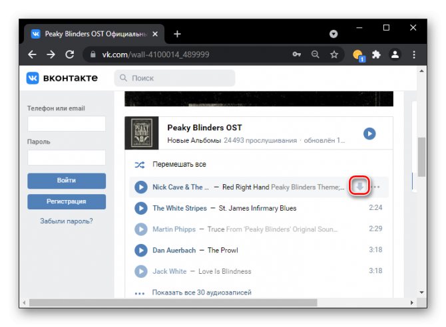Click the horizontal scrollbar thumb

pos(173,303)
